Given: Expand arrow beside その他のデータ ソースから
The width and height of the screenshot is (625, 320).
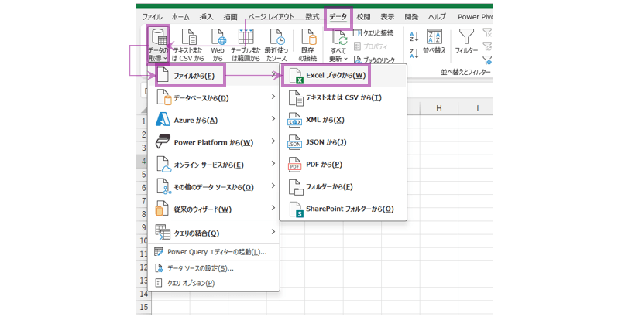Looking at the screenshot, I should click(273, 186).
